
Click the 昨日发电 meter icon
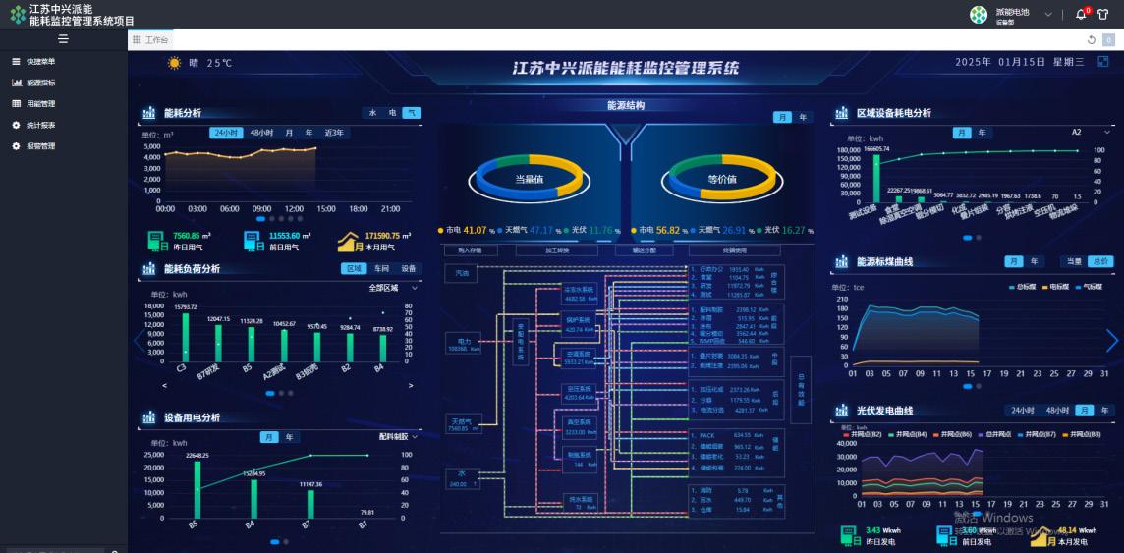(x=851, y=536)
